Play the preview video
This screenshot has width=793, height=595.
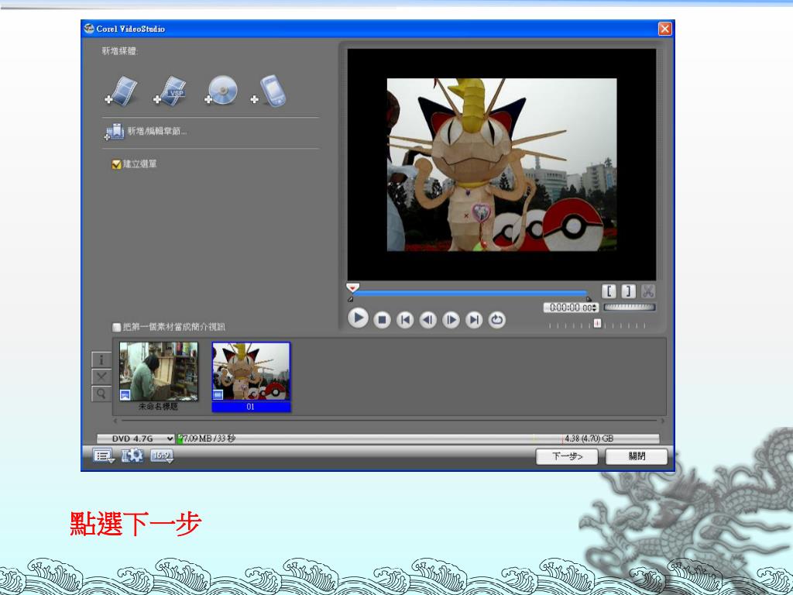[x=358, y=318]
